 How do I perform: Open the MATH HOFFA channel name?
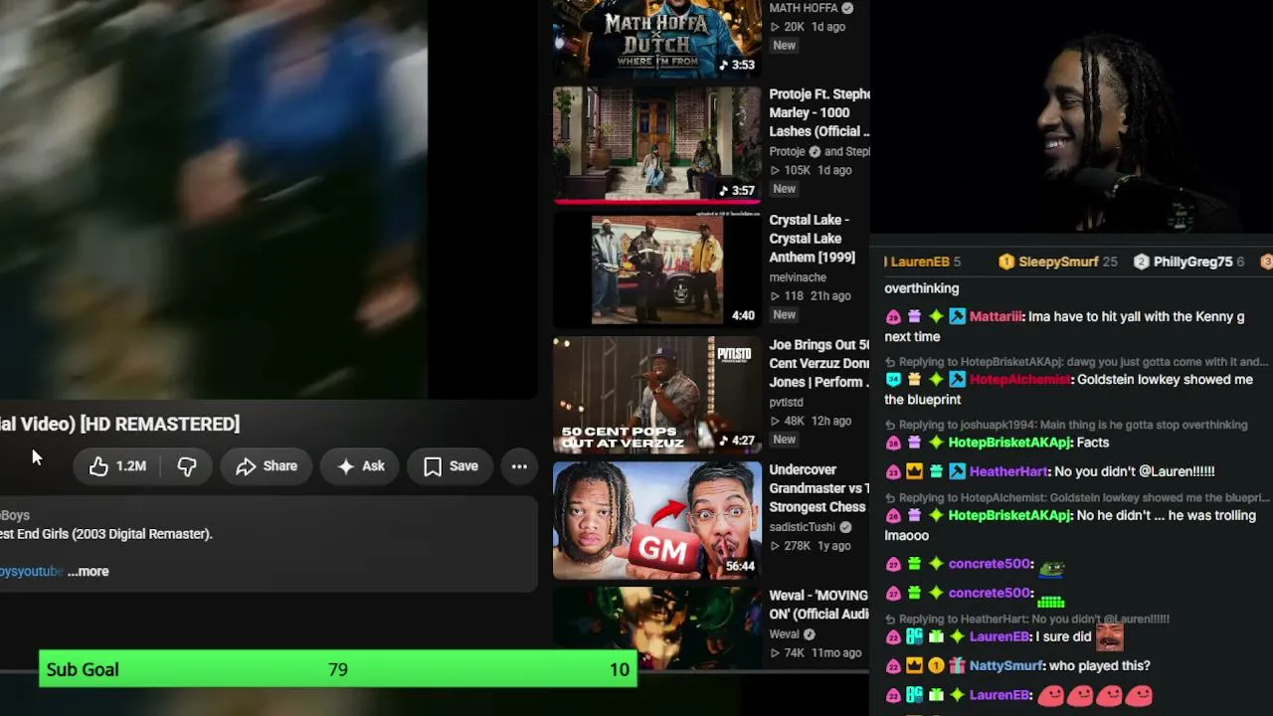point(804,8)
